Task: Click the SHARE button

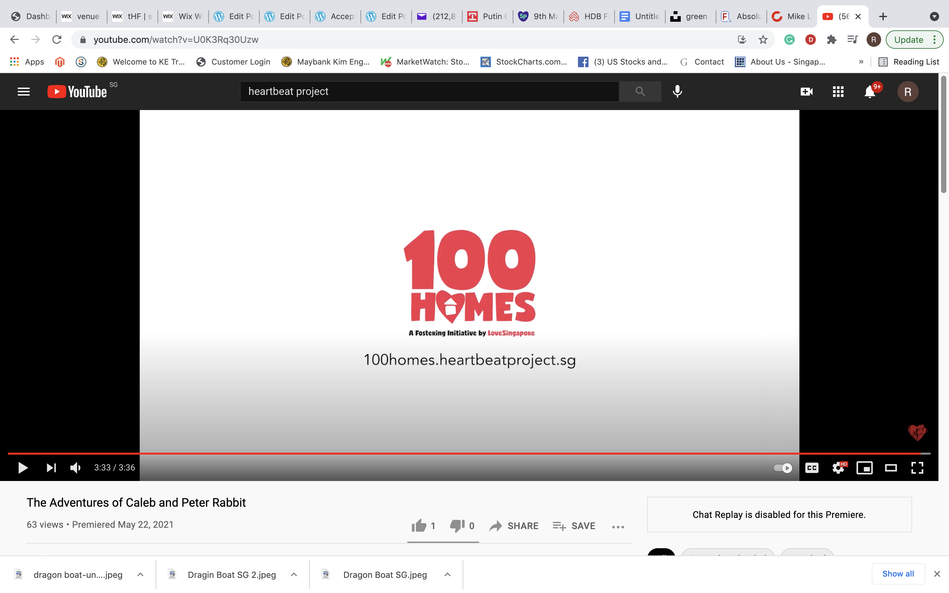Action: pos(514,525)
